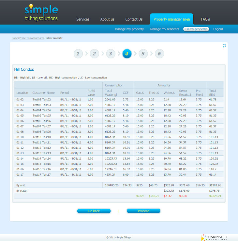This screenshot has height=241, width=238.
Task: Click the Gas,$ column header
Action: pyautogui.click(x=140, y=93)
